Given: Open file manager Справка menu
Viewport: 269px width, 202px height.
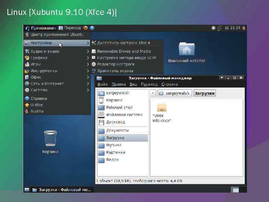Looking at the screenshot, I should tap(170, 84).
